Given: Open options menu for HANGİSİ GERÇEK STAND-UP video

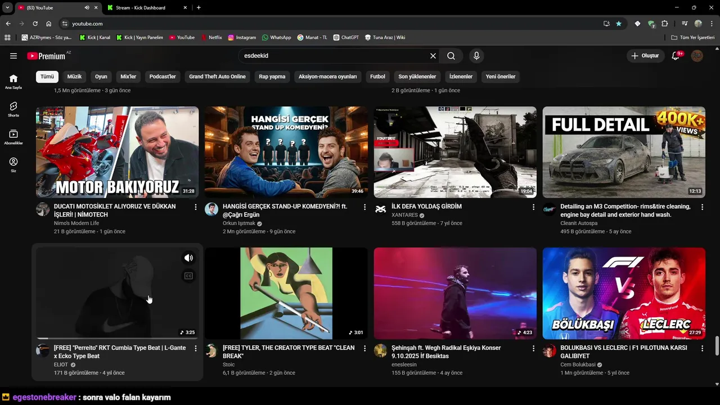Looking at the screenshot, I should 364,207.
